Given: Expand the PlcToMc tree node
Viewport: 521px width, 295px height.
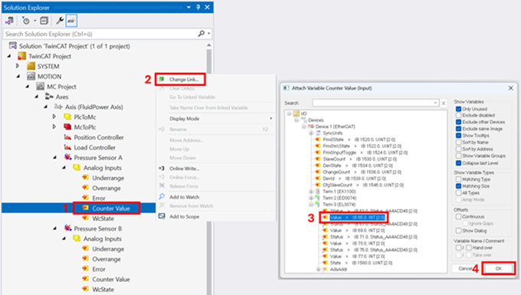Looking at the screenshot, I should click(54, 116).
